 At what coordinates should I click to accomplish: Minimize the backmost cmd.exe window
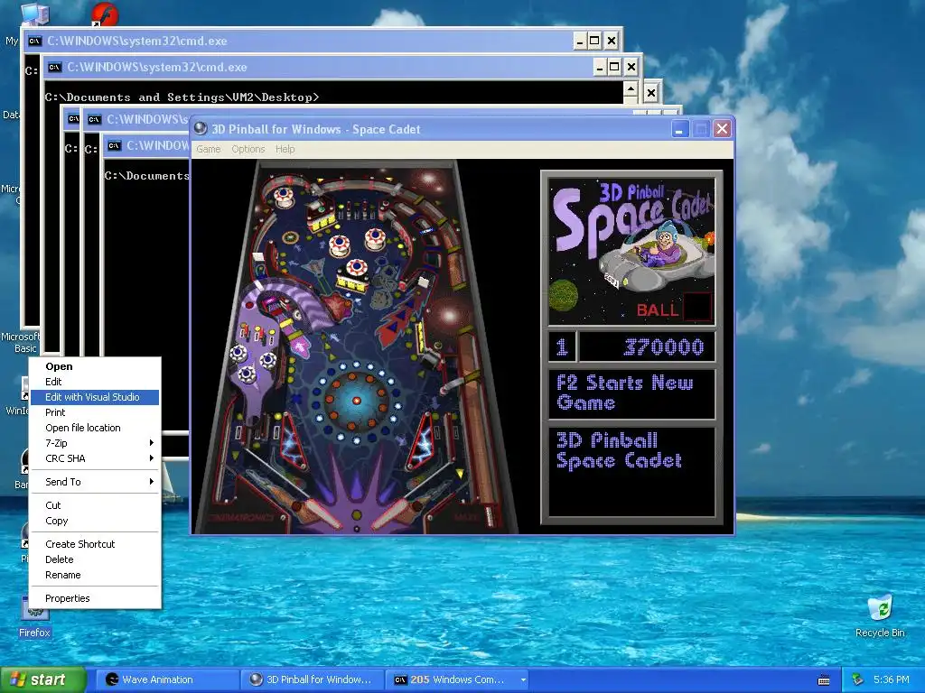point(580,41)
